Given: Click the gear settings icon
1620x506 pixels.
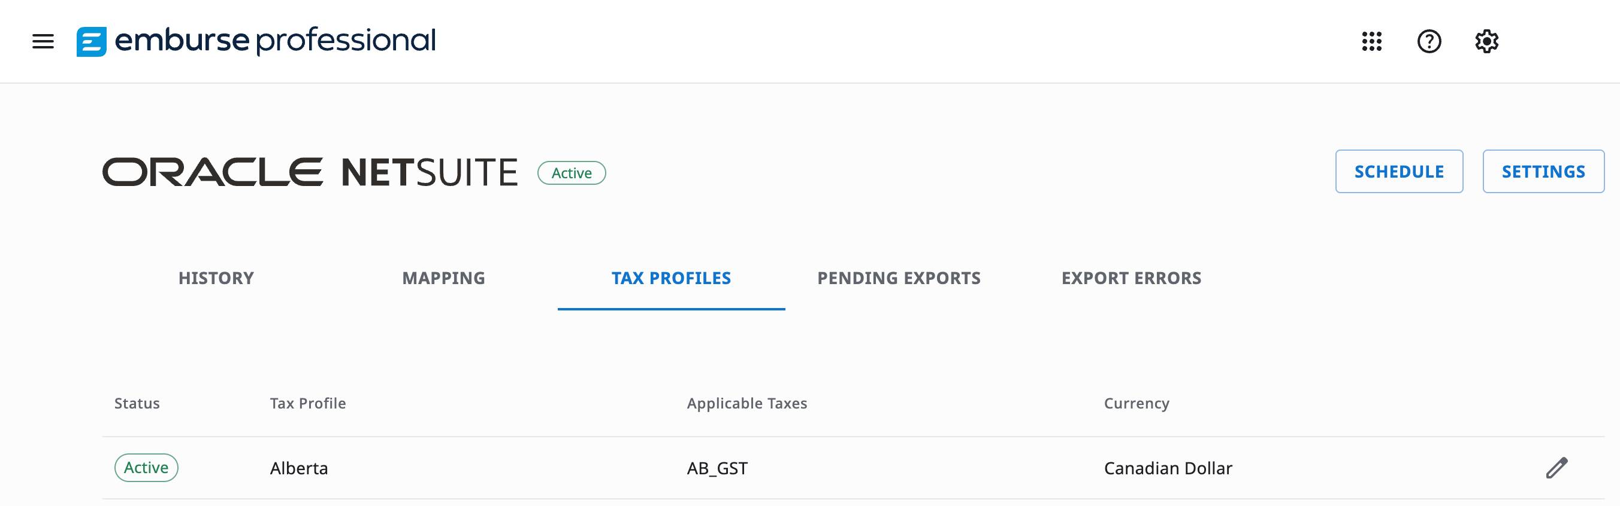Looking at the screenshot, I should tap(1486, 41).
